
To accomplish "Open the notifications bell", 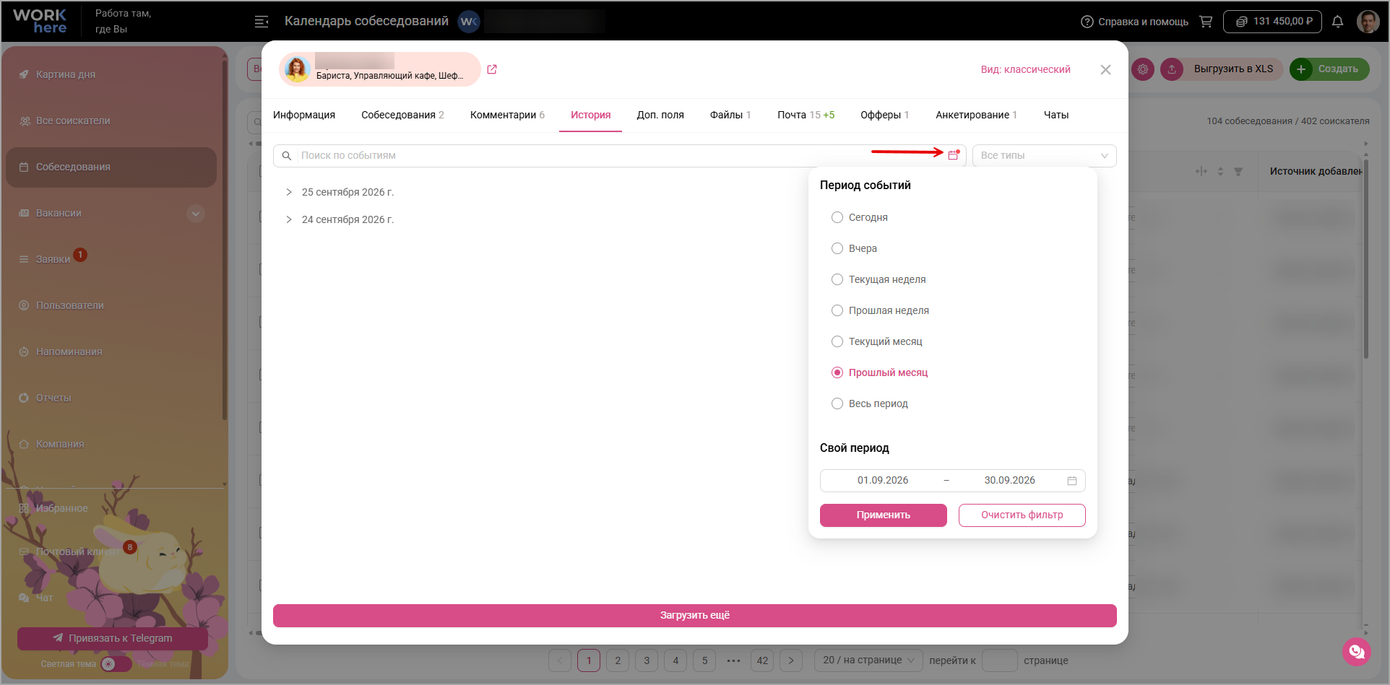I will (1337, 22).
